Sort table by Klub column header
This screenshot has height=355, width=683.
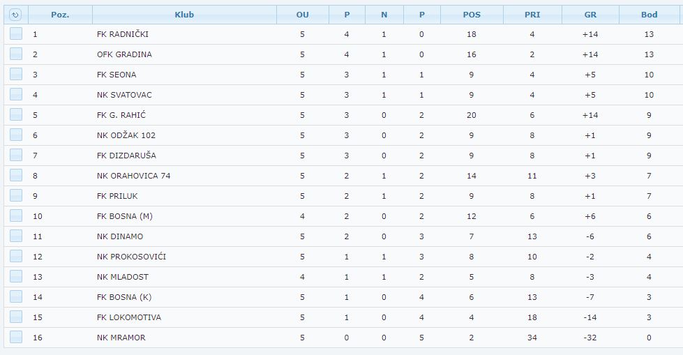tap(184, 15)
